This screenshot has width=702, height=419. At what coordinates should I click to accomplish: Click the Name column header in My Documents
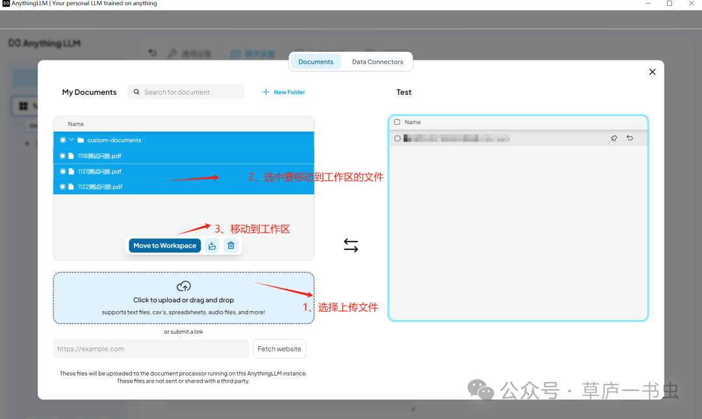click(75, 124)
